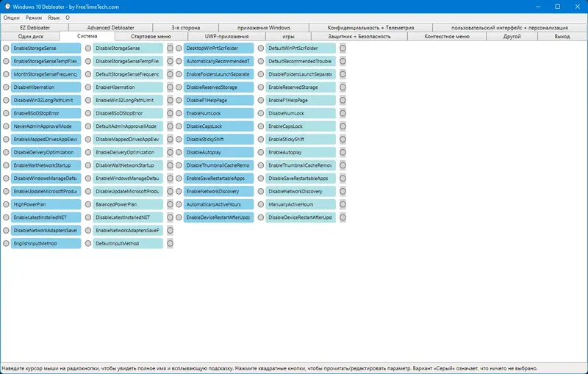
Task: Click the AutomaticallyActiveHours label
Action: (218, 204)
